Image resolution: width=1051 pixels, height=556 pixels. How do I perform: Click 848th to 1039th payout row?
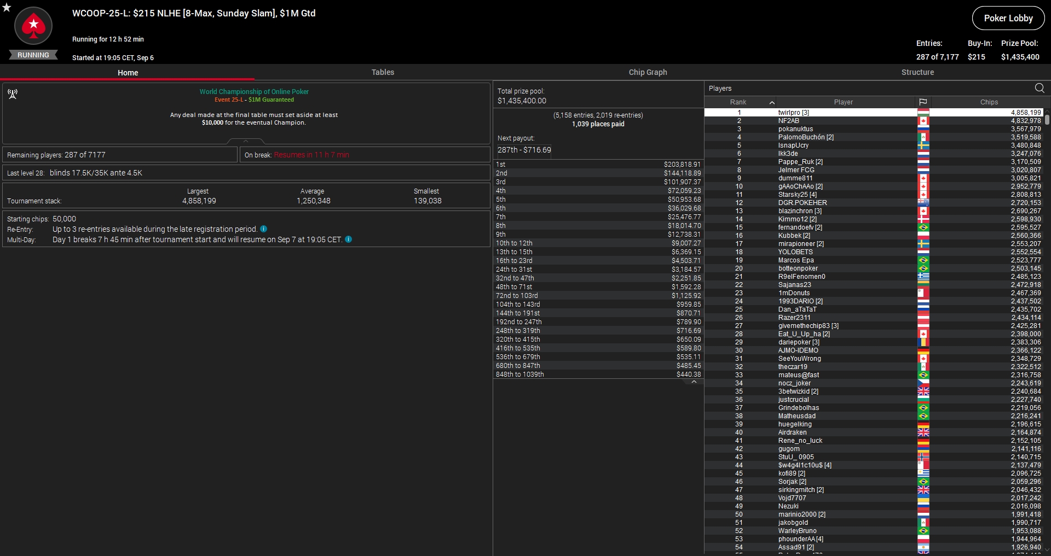[598, 374]
